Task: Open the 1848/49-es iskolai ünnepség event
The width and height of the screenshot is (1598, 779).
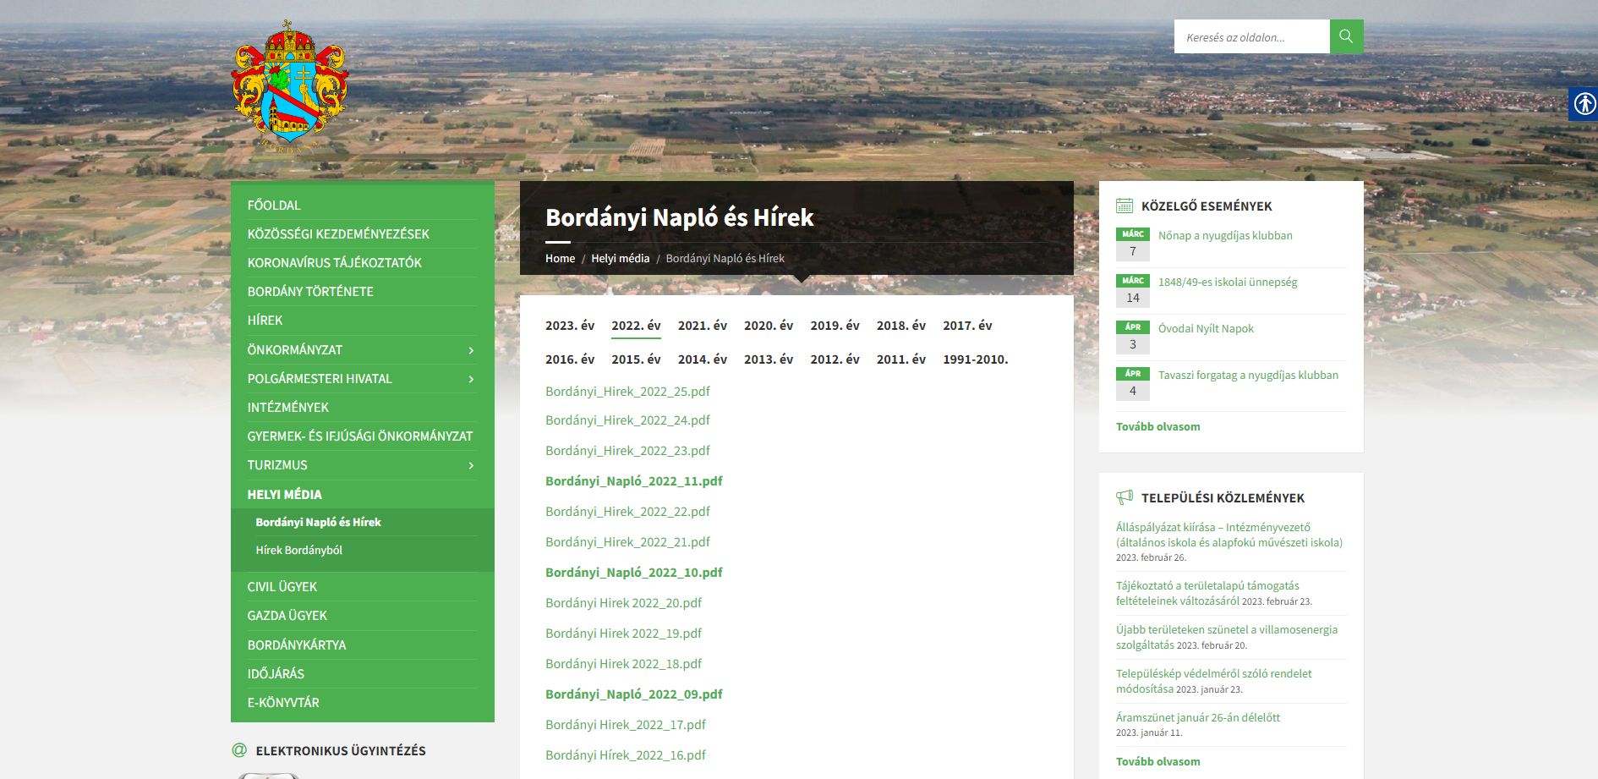Action: (x=1228, y=282)
